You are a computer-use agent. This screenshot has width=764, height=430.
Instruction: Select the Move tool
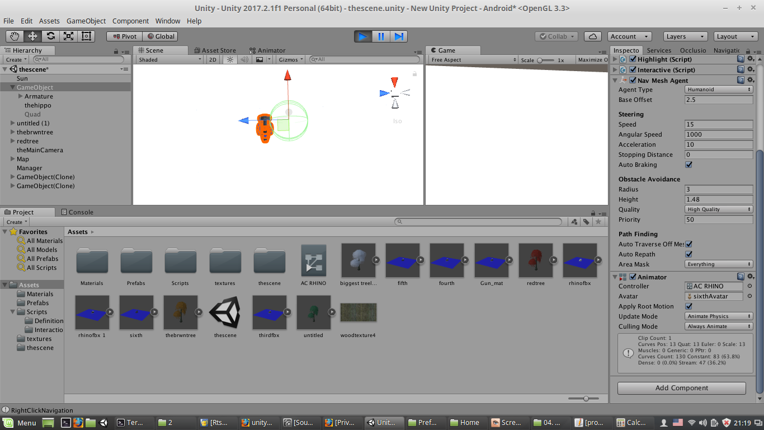pos(32,36)
